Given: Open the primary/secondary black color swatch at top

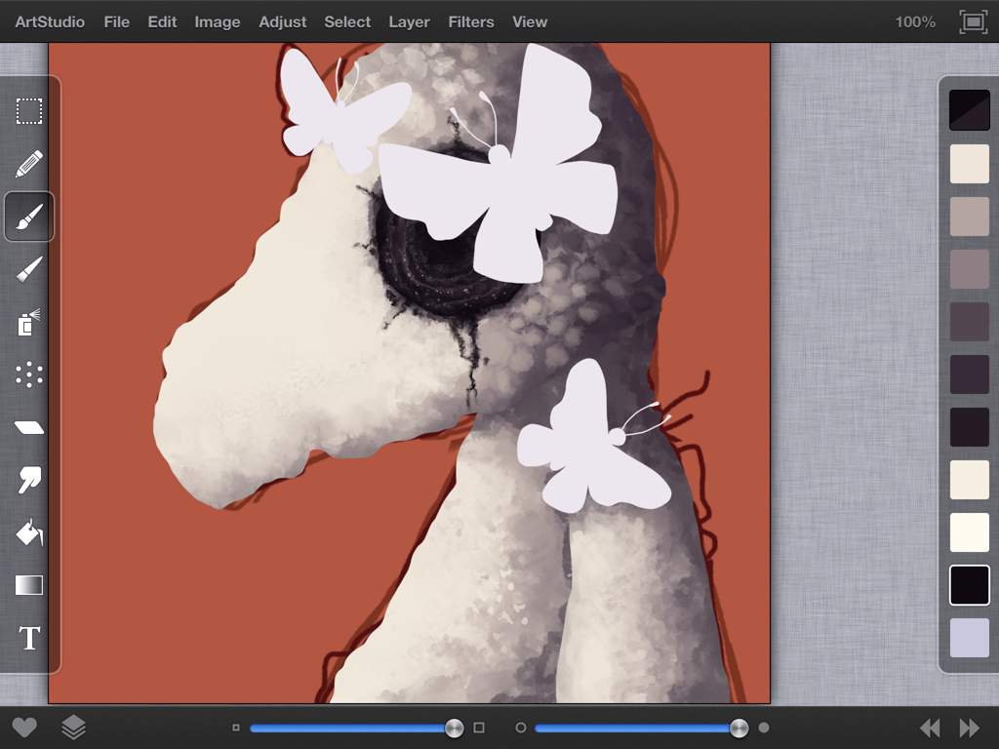Looking at the screenshot, I should pyautogui.click(x=969, y=110).
